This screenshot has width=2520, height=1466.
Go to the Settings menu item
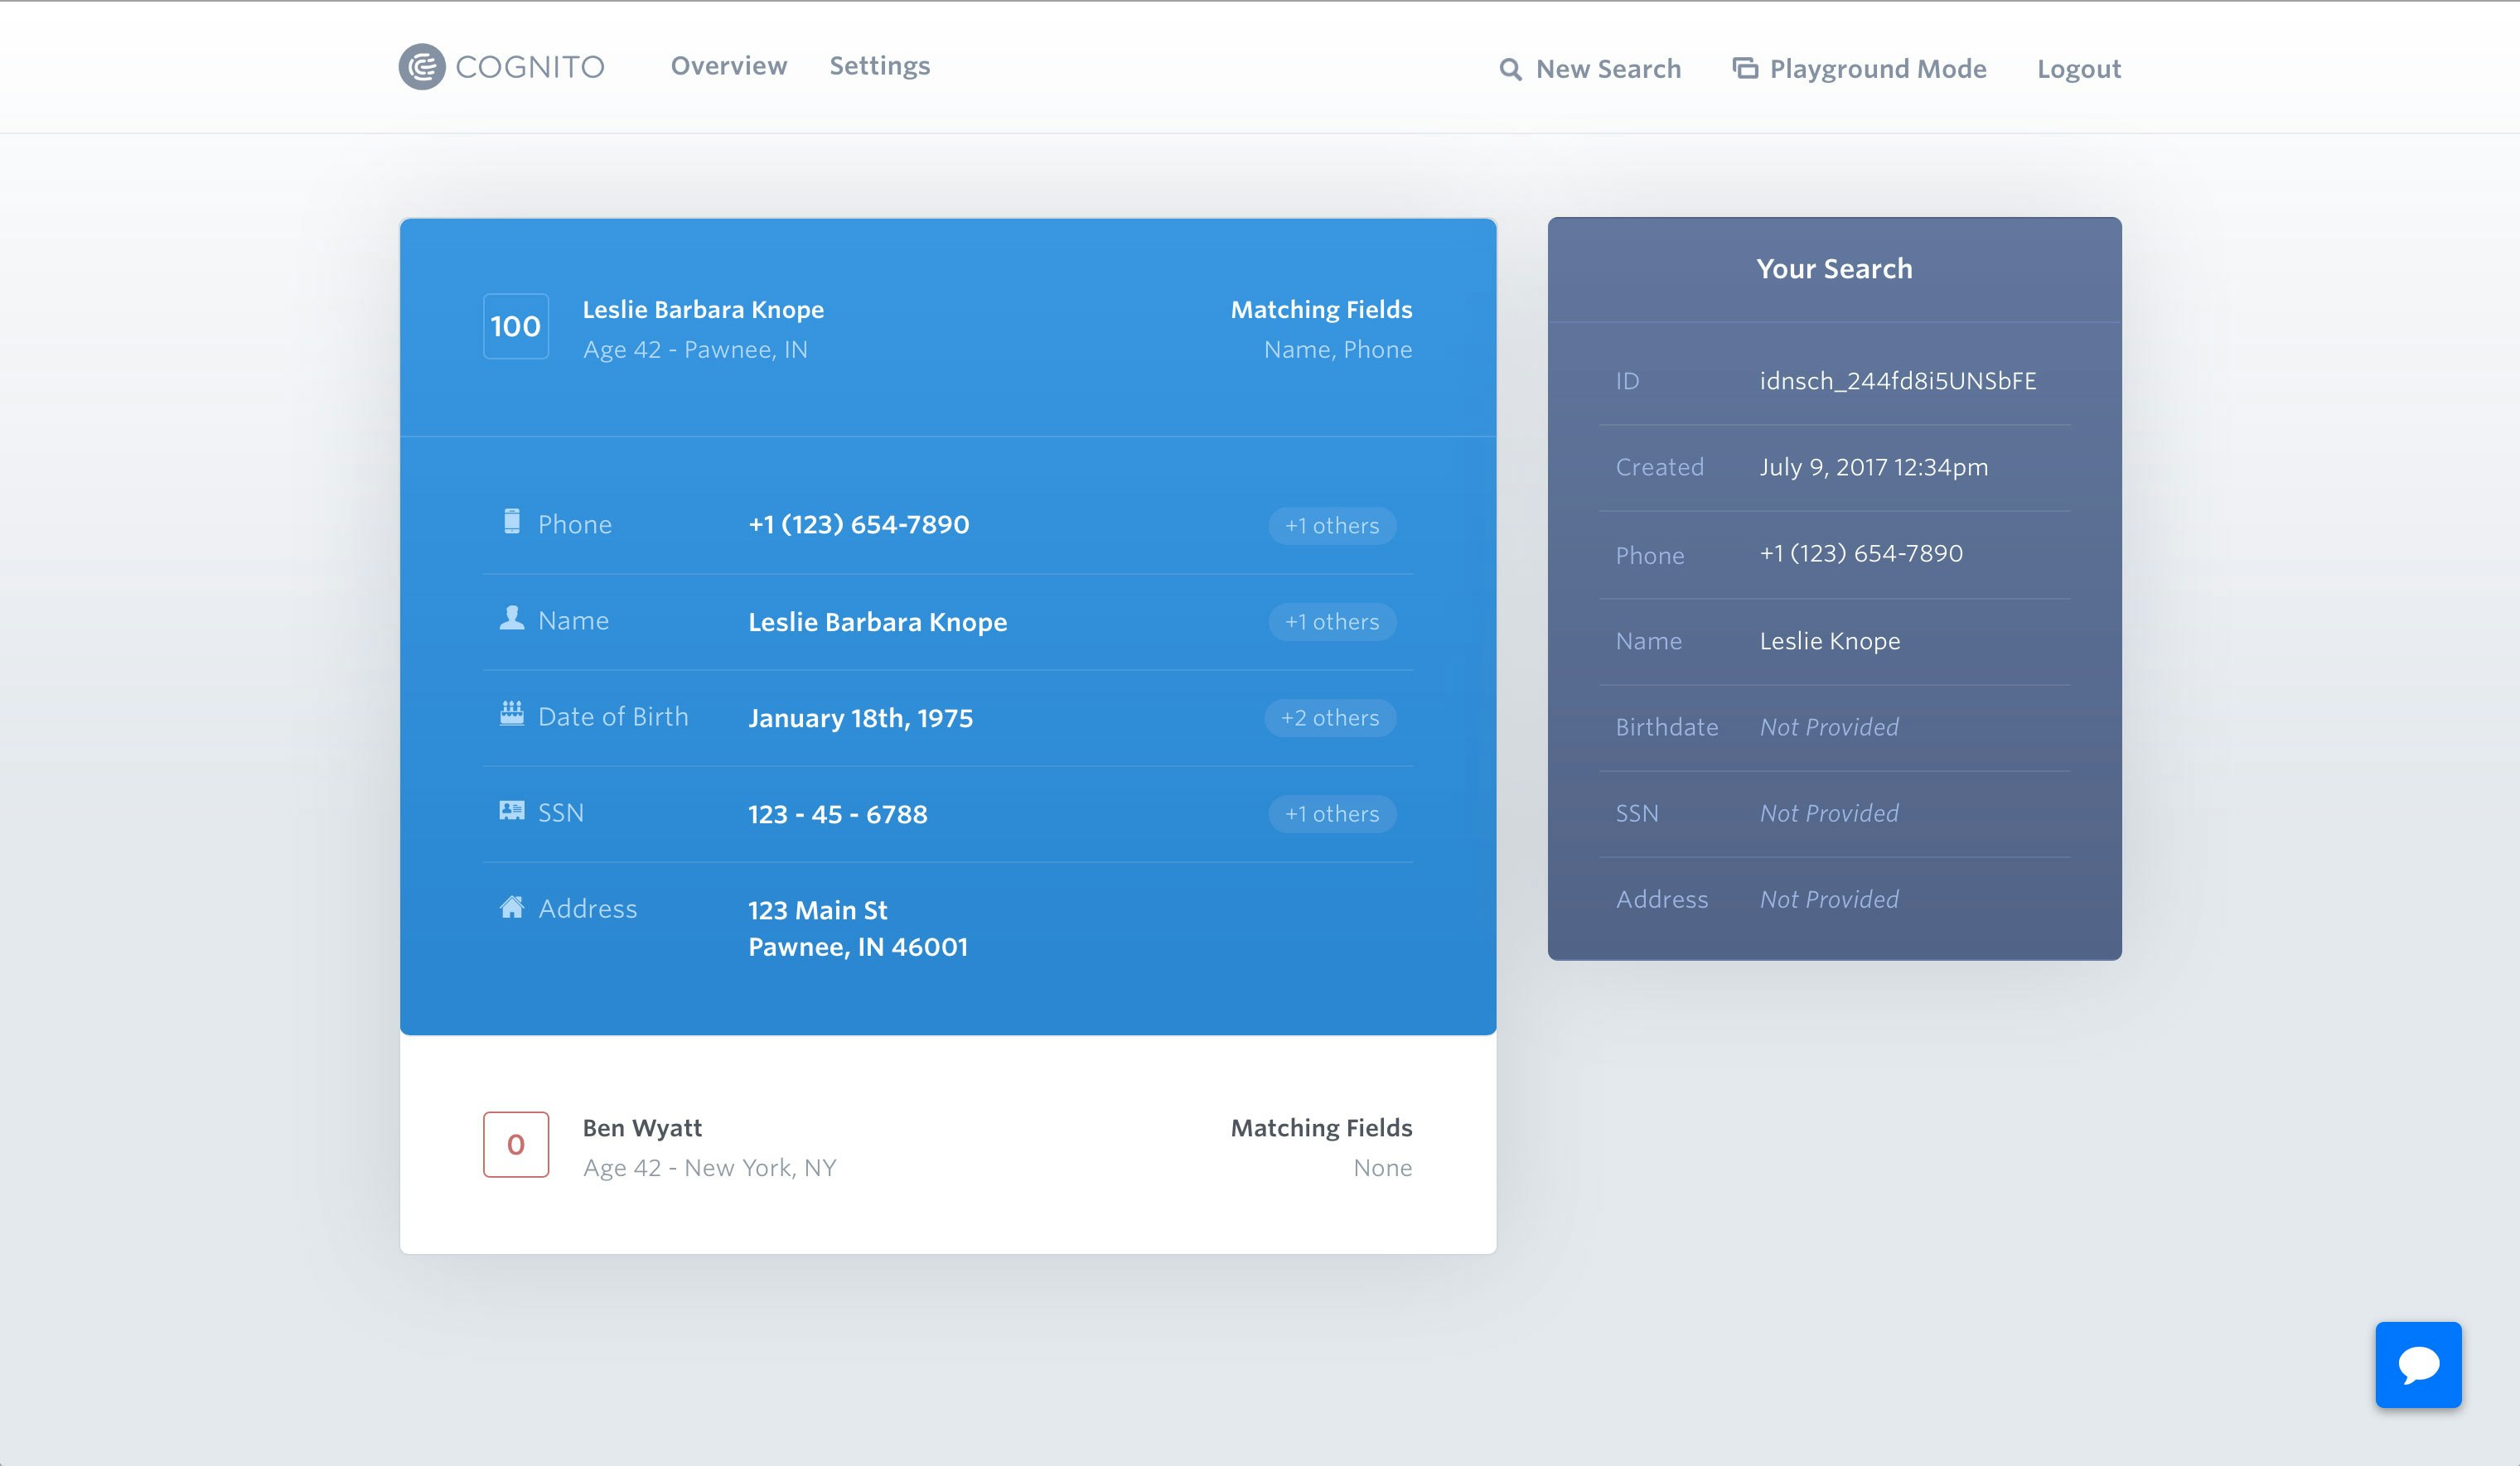[880, 66]
